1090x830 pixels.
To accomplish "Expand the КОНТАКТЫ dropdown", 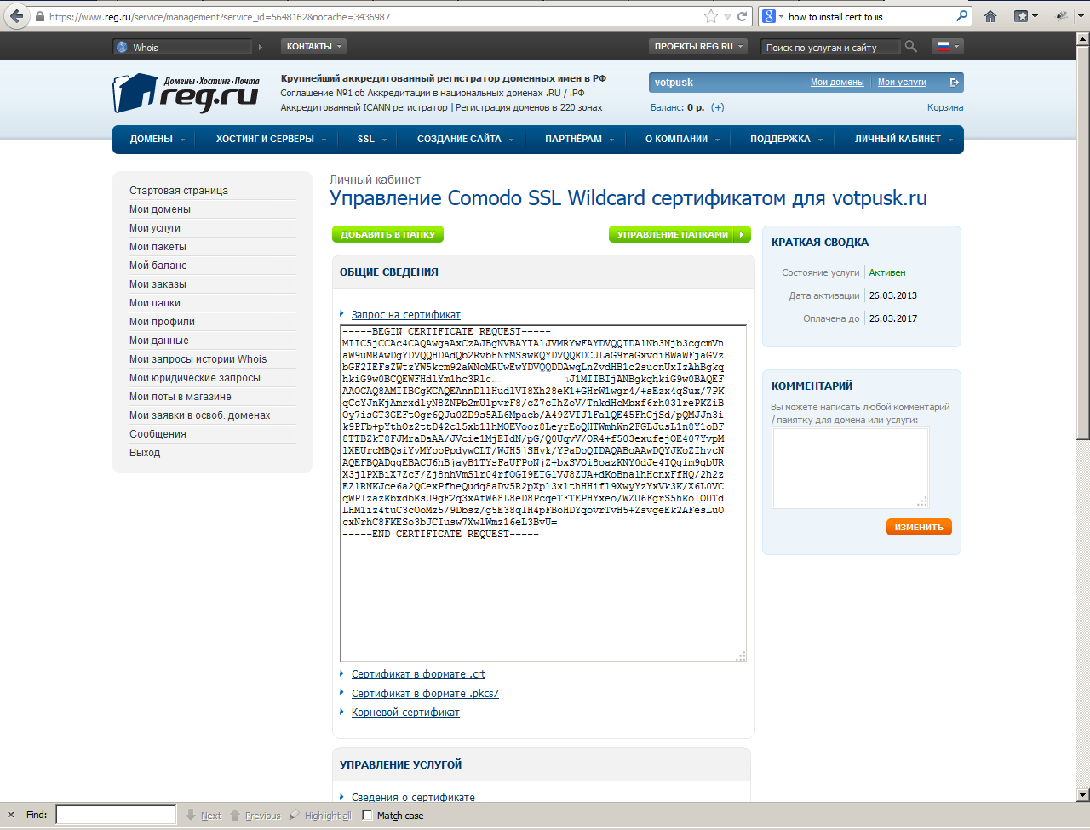I will click(314, 47).
